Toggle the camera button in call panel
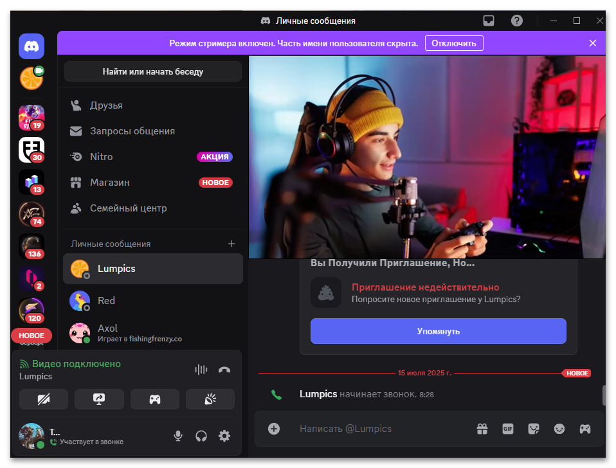616x468 pixels. click(x=44, y=399)
